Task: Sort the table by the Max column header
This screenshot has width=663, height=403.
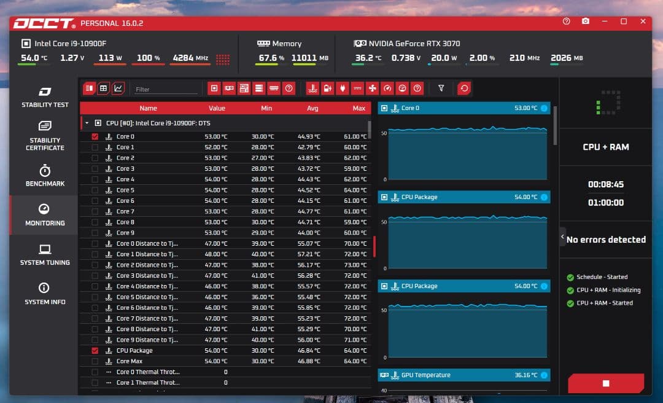Action: click(359, 108)
